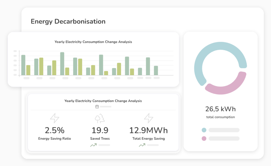Select the 19.9 Saved Trees value
Viewport: 271px width, 166px height.
tap(100, 130)
